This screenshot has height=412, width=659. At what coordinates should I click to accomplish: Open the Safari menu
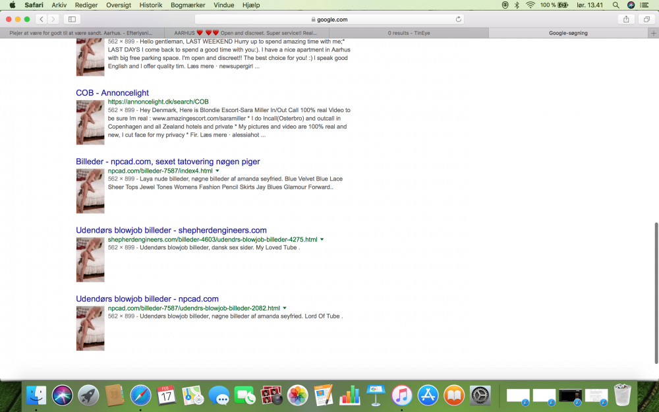tap(34, 5)
